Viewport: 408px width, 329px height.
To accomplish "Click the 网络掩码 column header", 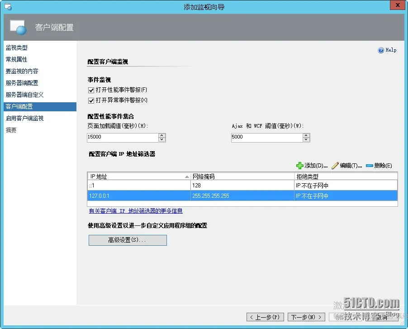I will 242,176.
